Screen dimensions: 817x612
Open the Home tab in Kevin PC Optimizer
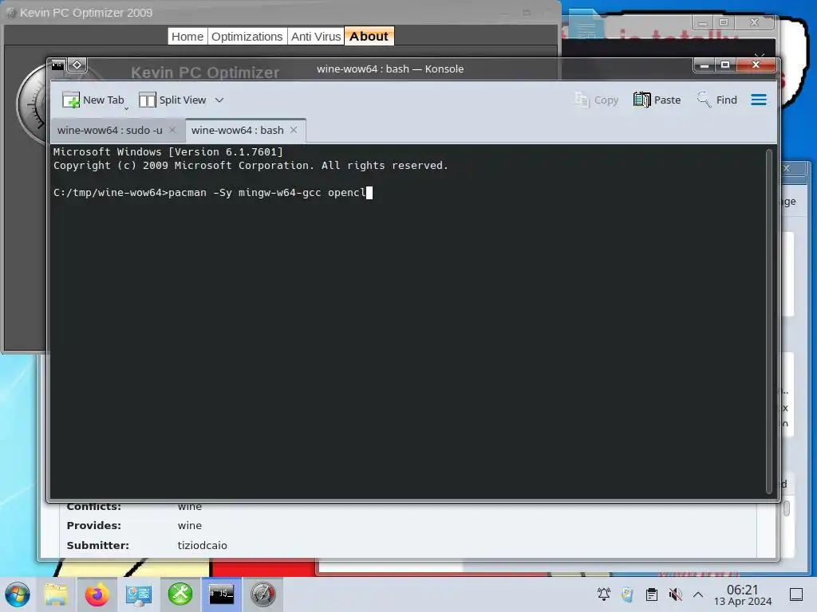pyautogui.click(x=187, y=37)
